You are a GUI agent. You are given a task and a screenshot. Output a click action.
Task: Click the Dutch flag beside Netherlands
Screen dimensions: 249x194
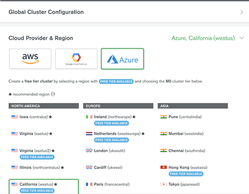coord(89,133)
